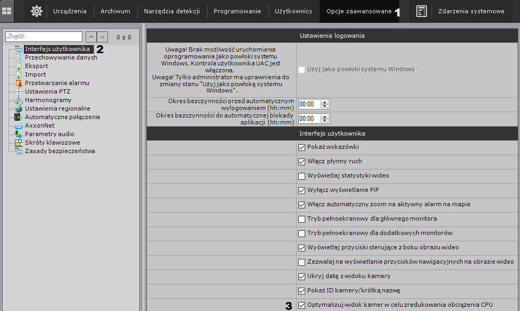
Task: Open the Eksport settings item
Action: 37,66
